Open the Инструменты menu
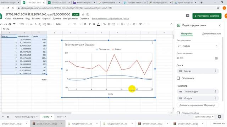Screen dimensions: 227x127 point(70,19)
